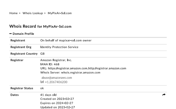Click the GB registrant country value
This screenshot has width=176, height=109.
pyautogui.click(x=42, y=54)
